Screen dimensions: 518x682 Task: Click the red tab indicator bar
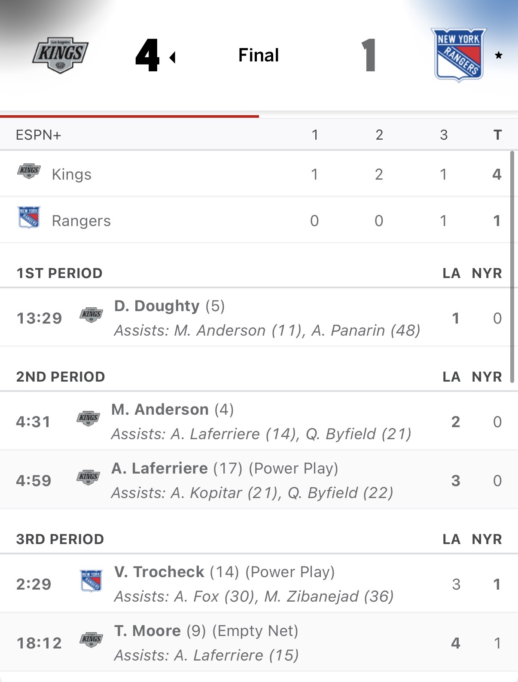click(129, 116)
